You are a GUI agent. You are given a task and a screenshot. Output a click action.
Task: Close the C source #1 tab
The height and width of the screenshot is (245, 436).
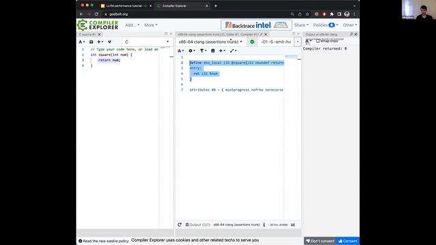(99, 35)
